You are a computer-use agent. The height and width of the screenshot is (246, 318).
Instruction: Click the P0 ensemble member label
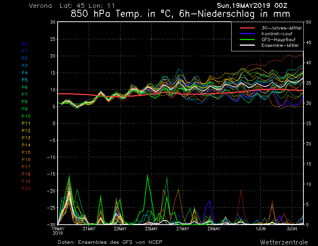click(x=25, y=44)
